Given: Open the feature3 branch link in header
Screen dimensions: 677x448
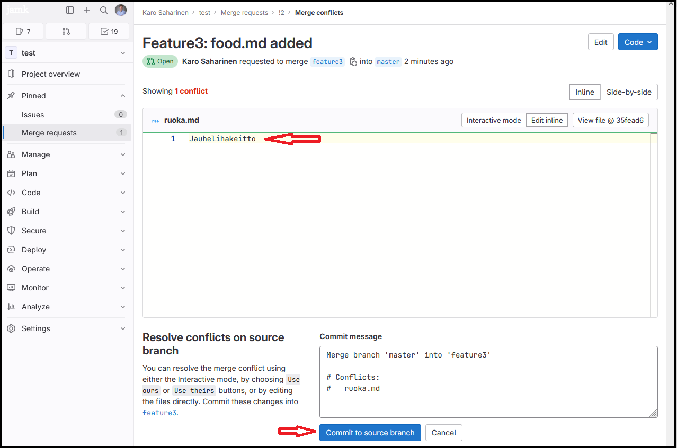Looking at the screenshot, I should (x=327, y=62).
